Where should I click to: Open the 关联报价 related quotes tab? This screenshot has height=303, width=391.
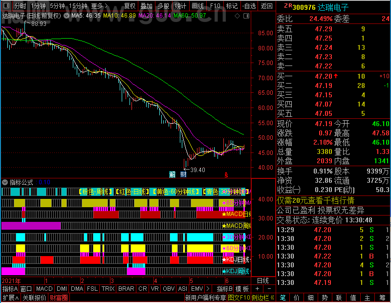coord(34,298)
